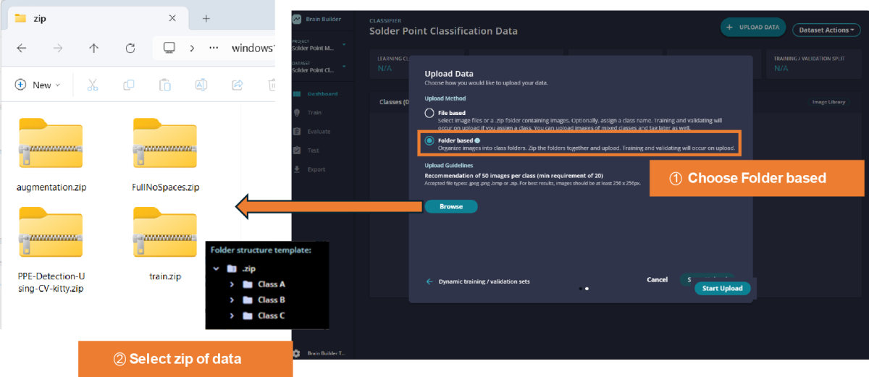The height and width of the screenshot is (377, 869).
Task: Click the Solder Point Classification Data title
Action: tap(443, 31)
